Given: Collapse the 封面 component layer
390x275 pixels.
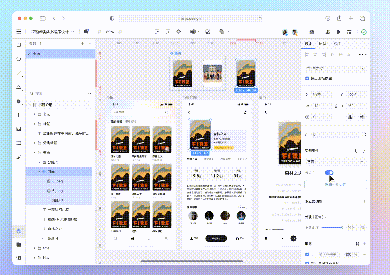Looking at the screenshot, I should pos(39,171).
